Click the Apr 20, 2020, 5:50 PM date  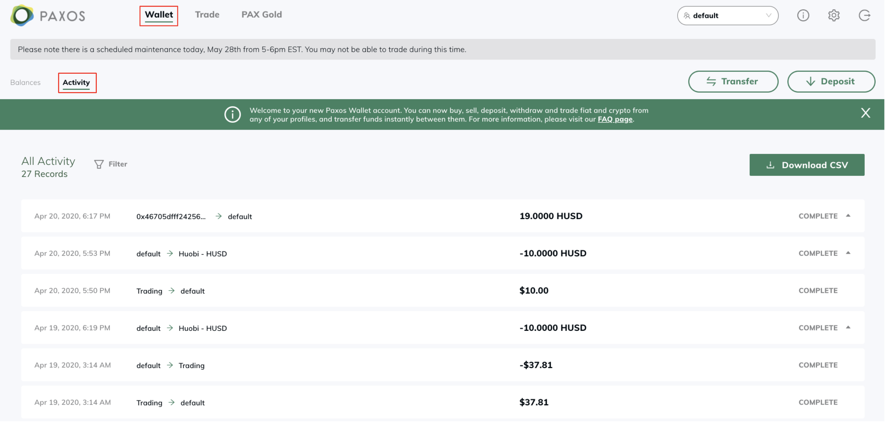tap(72, 291)
